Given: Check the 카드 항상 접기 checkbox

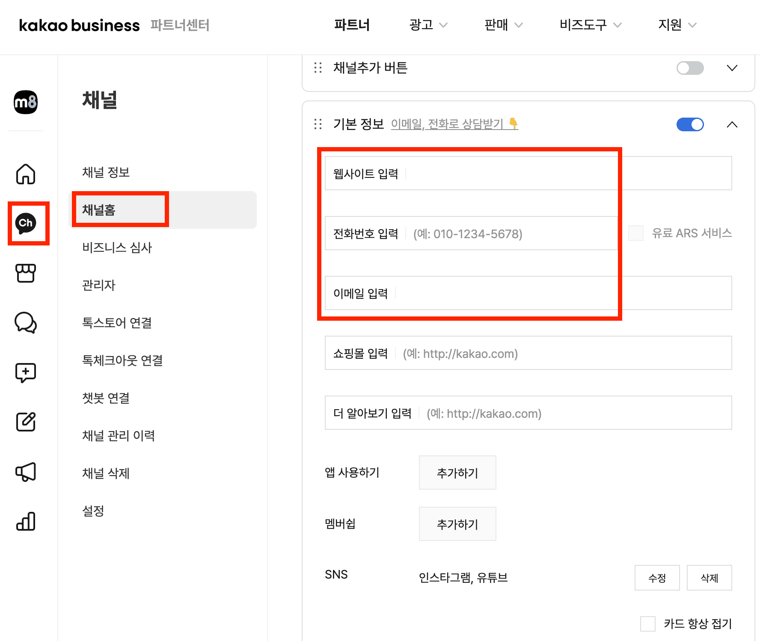Looking at the screenshot, I should pos(647,623).
